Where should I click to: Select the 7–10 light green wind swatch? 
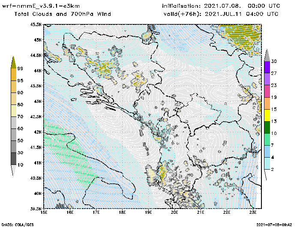[x=267, y=140]
